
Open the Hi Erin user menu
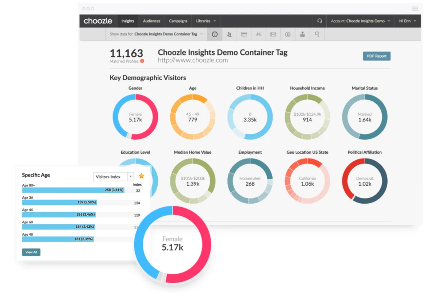coord(407,21)
